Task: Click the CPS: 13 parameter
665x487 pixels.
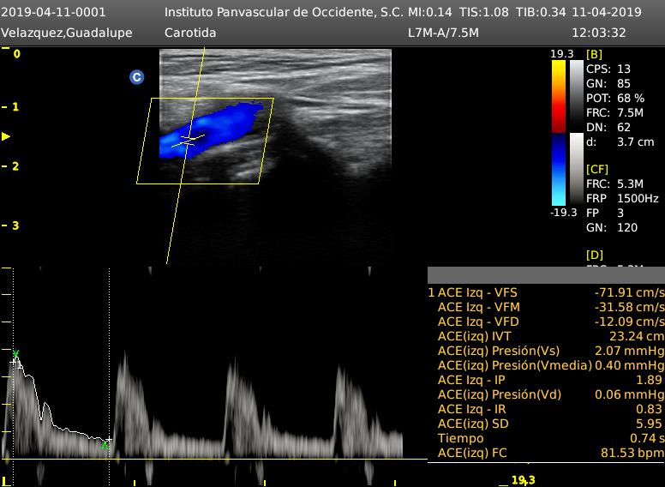Action: [x=608, y=69]
